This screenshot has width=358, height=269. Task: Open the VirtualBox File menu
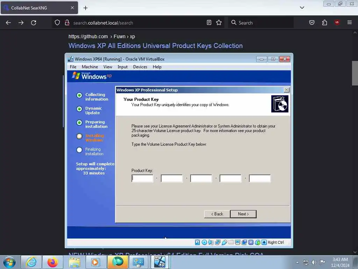click(x=73, y=67)
